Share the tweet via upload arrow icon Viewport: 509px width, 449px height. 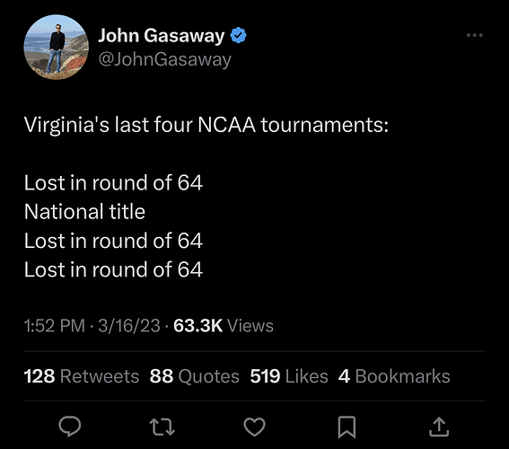pyautogui.click(x=439, y=427)
